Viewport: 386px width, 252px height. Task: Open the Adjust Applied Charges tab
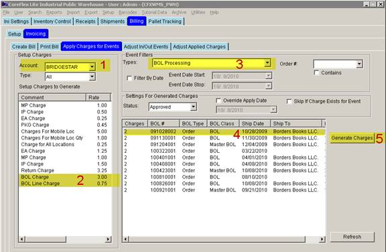coord(199,46)
